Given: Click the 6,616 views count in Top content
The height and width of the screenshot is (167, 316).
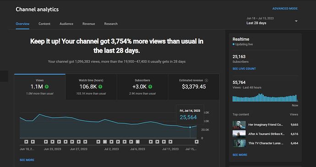Looking at the screenshot, I should (x=294, y=134).
